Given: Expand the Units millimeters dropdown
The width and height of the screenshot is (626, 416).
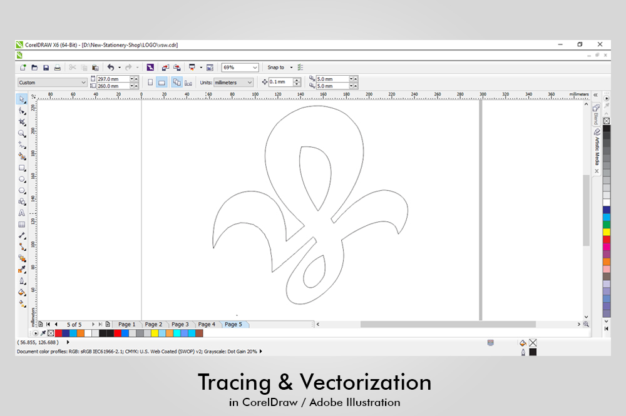Looking at the screenshot, I should click(x=233, y=83).
